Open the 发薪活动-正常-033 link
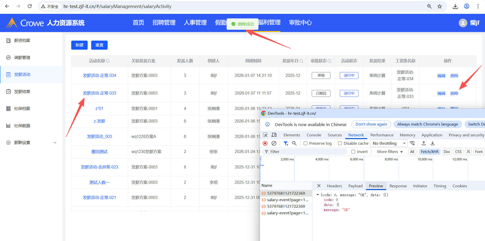This screenshot has height=241, width=485. pos(100,93)
